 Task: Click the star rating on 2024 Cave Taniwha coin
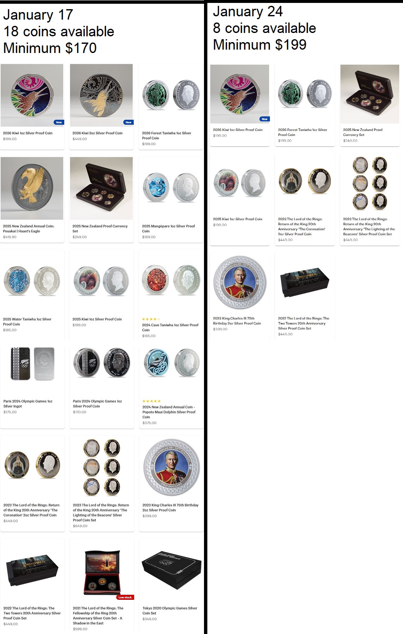[151, 319]
